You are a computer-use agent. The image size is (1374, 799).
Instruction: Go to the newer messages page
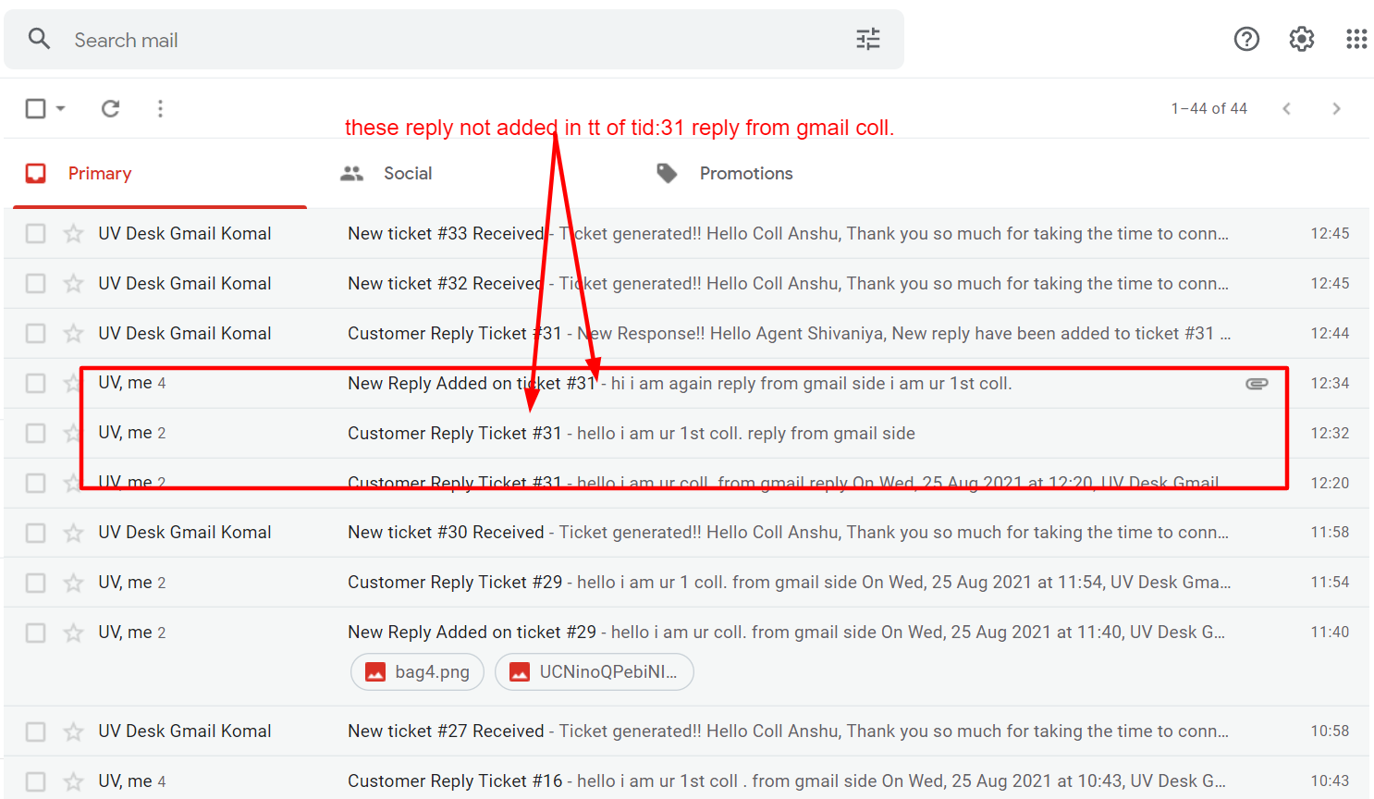1286,108
